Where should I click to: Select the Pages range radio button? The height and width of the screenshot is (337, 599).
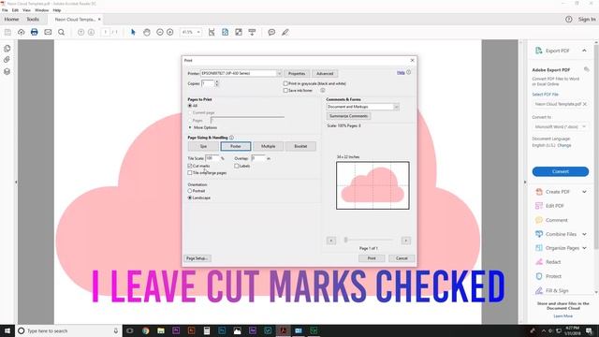pyautogui.click(x=190, y=121)
